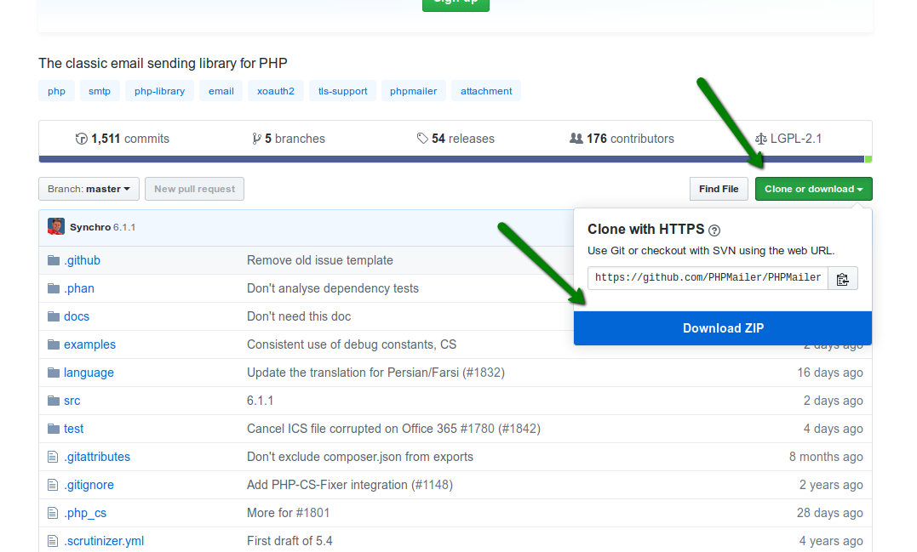Open commit 'First draft of 5.4'

tap(289, 541)
